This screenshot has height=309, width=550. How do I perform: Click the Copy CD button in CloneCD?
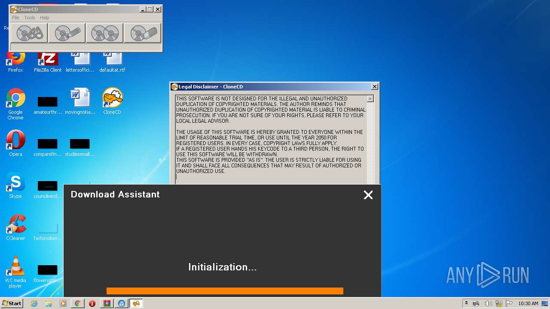tap(105, 33)
